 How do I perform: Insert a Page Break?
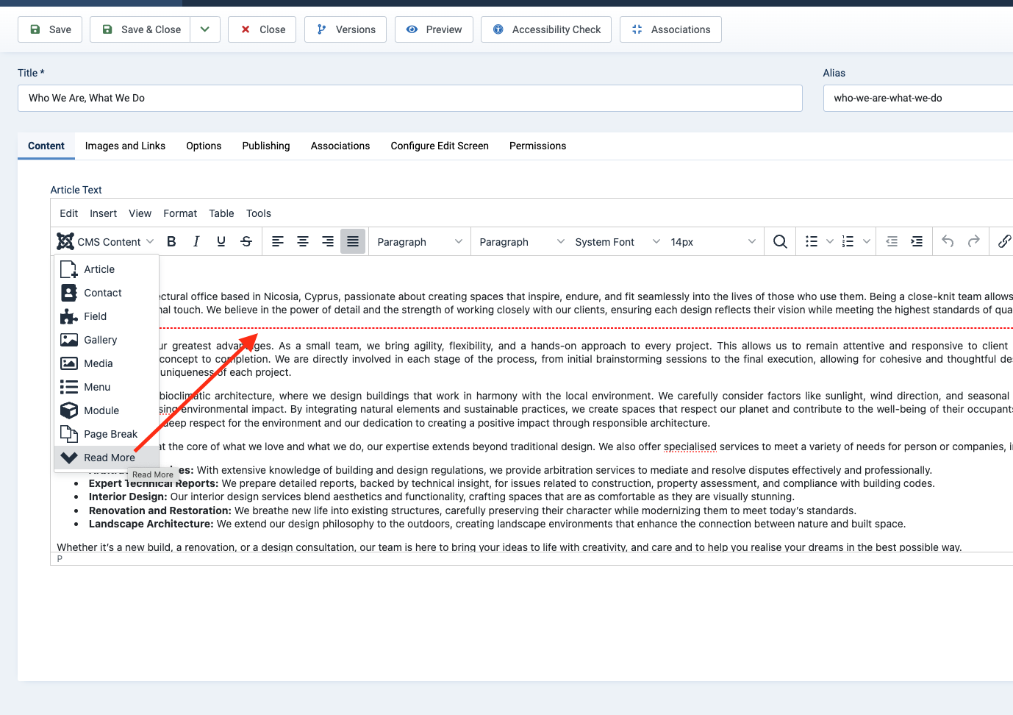click(107, 434)
